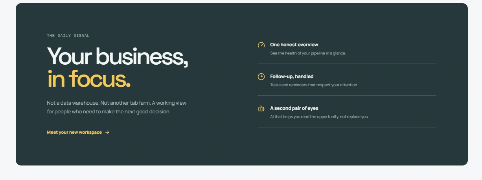482x180 pixels.
Task: Click the divider below Follow-up, handled description
Action: 347,95
